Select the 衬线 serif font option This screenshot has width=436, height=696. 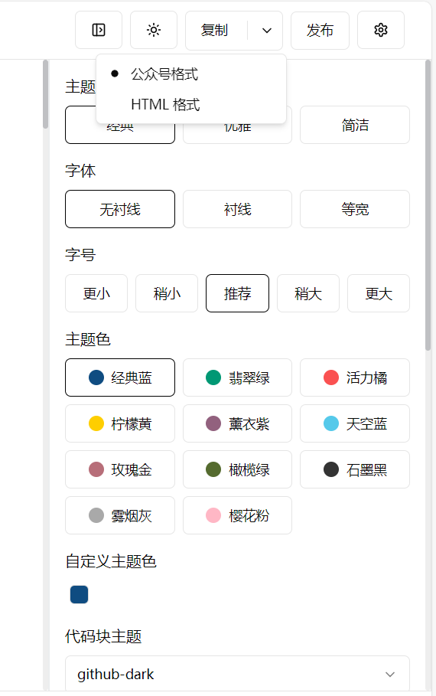pos(237,209)
